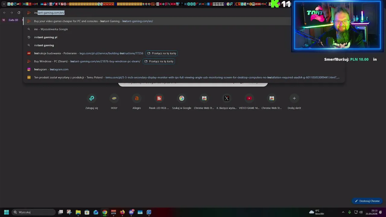Open the Photos app taskbar icon
Viewport: 386px width, 217px height.
pyautogui.click(x=140, y=212)
